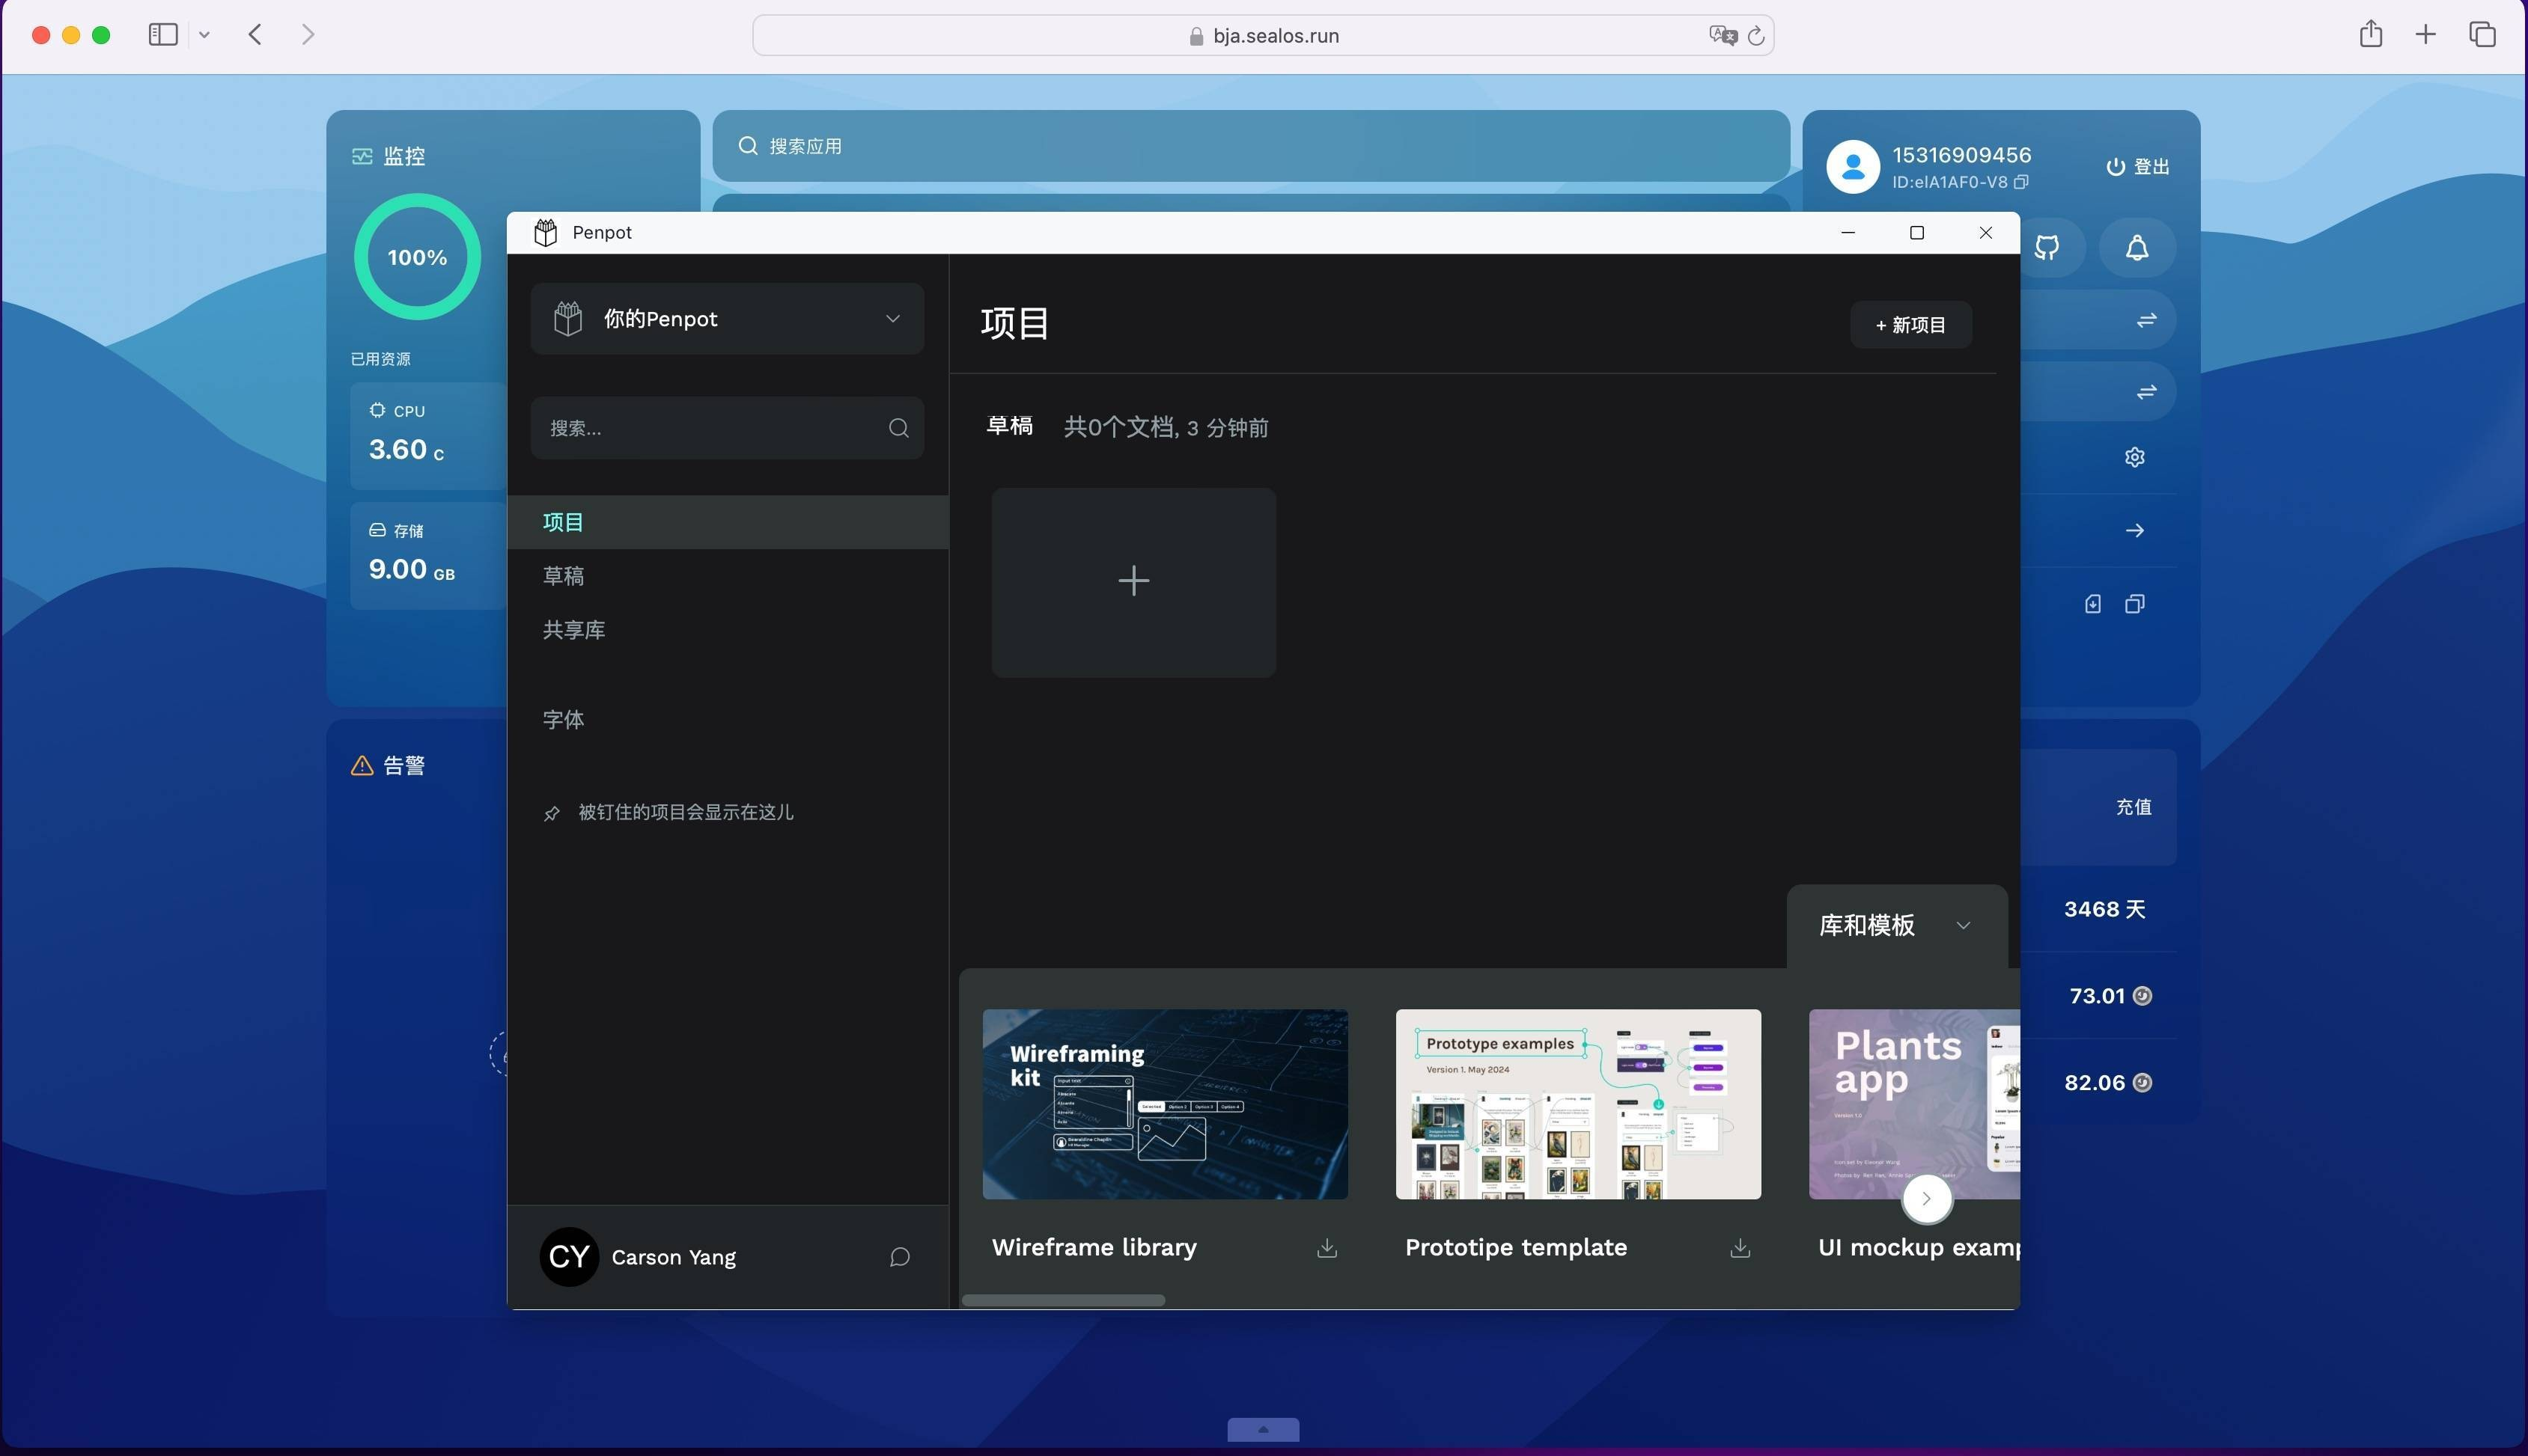Maximize the Penpot window
Viewport: 2528px width, 1456px height.
point(1916,232)
